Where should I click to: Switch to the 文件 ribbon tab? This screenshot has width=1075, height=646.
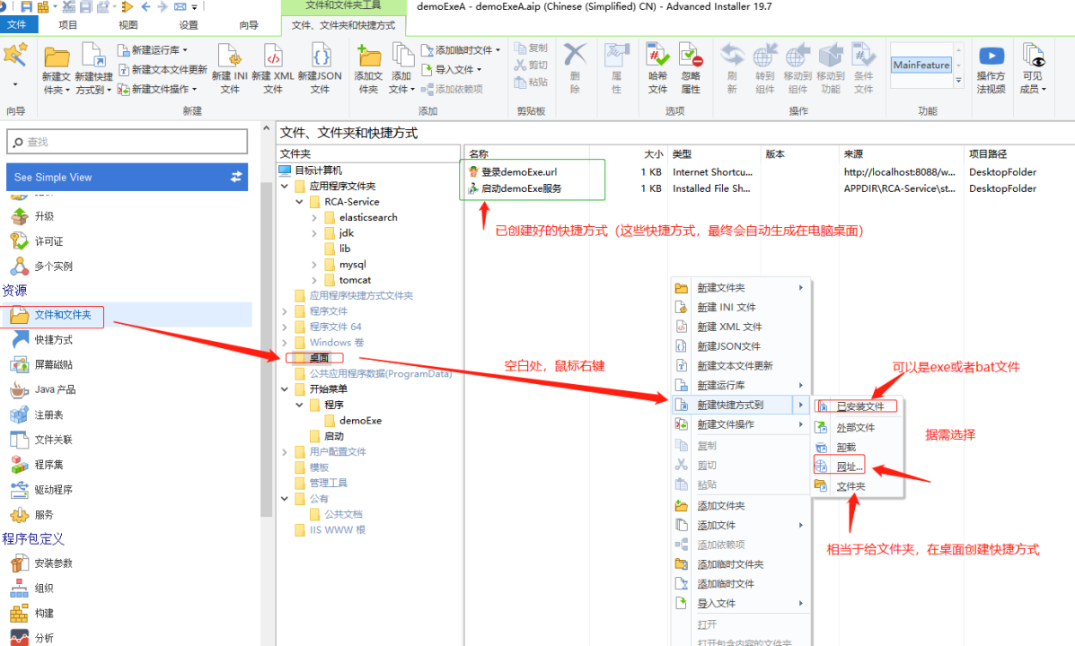(17, 24)
